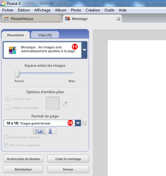Click the Espace entre les images slider handle

(17, 74)
